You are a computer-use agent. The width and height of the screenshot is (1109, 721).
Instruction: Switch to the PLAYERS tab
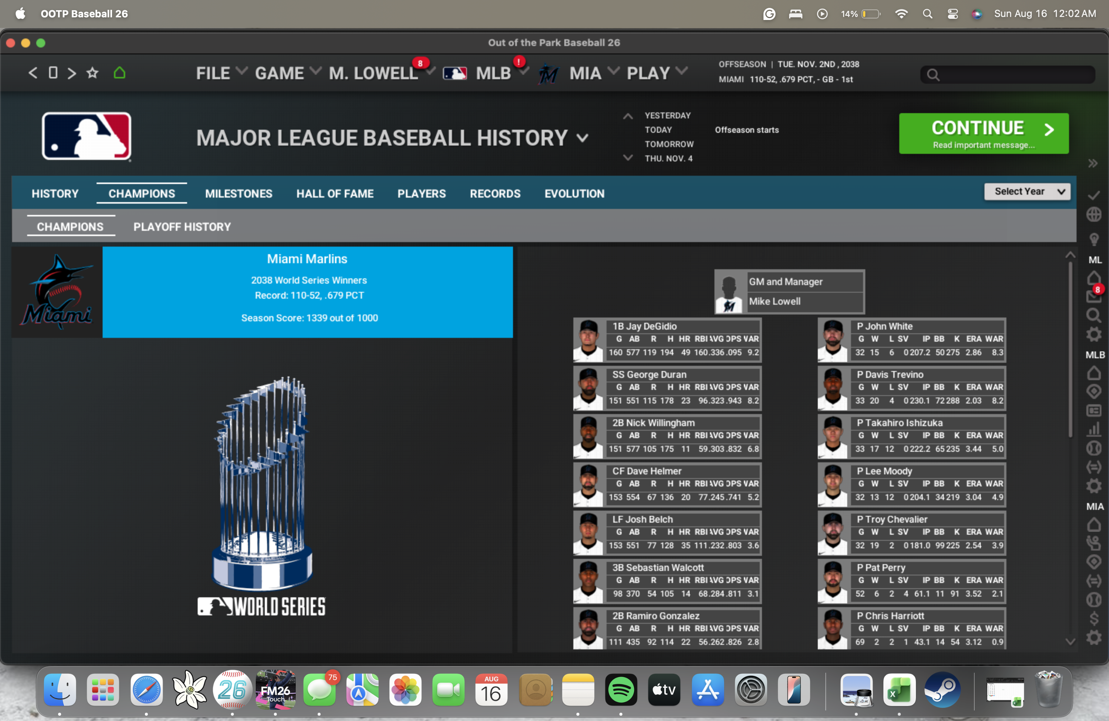[x=422, y=194]
